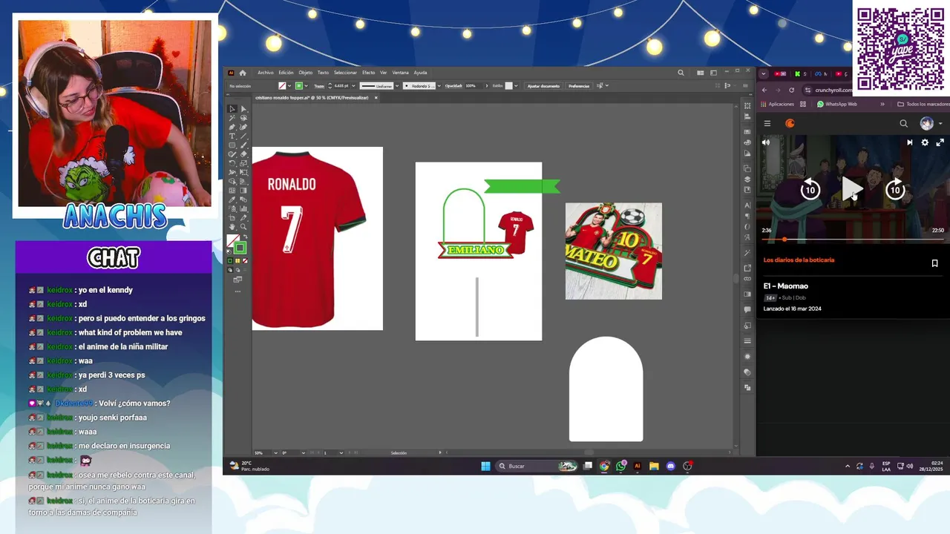This screenshot has width=950, height=534.
Task: Click the Ajustar documento button
Action: [543, 86]
